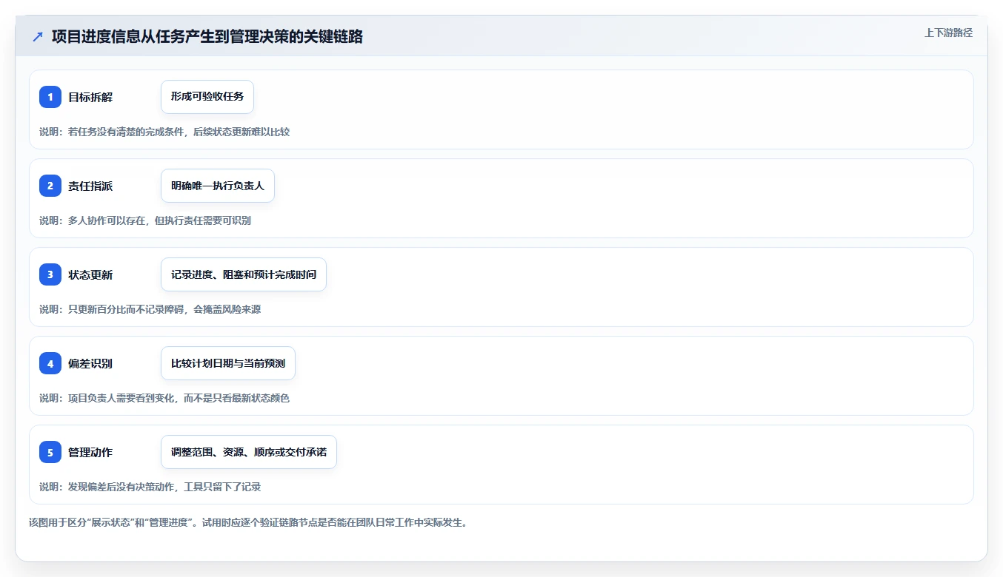Click the 调整范围、资源、顺序或交付承诺 chip
Viewport: 1003px width, 577px height.
click(249, 452)
